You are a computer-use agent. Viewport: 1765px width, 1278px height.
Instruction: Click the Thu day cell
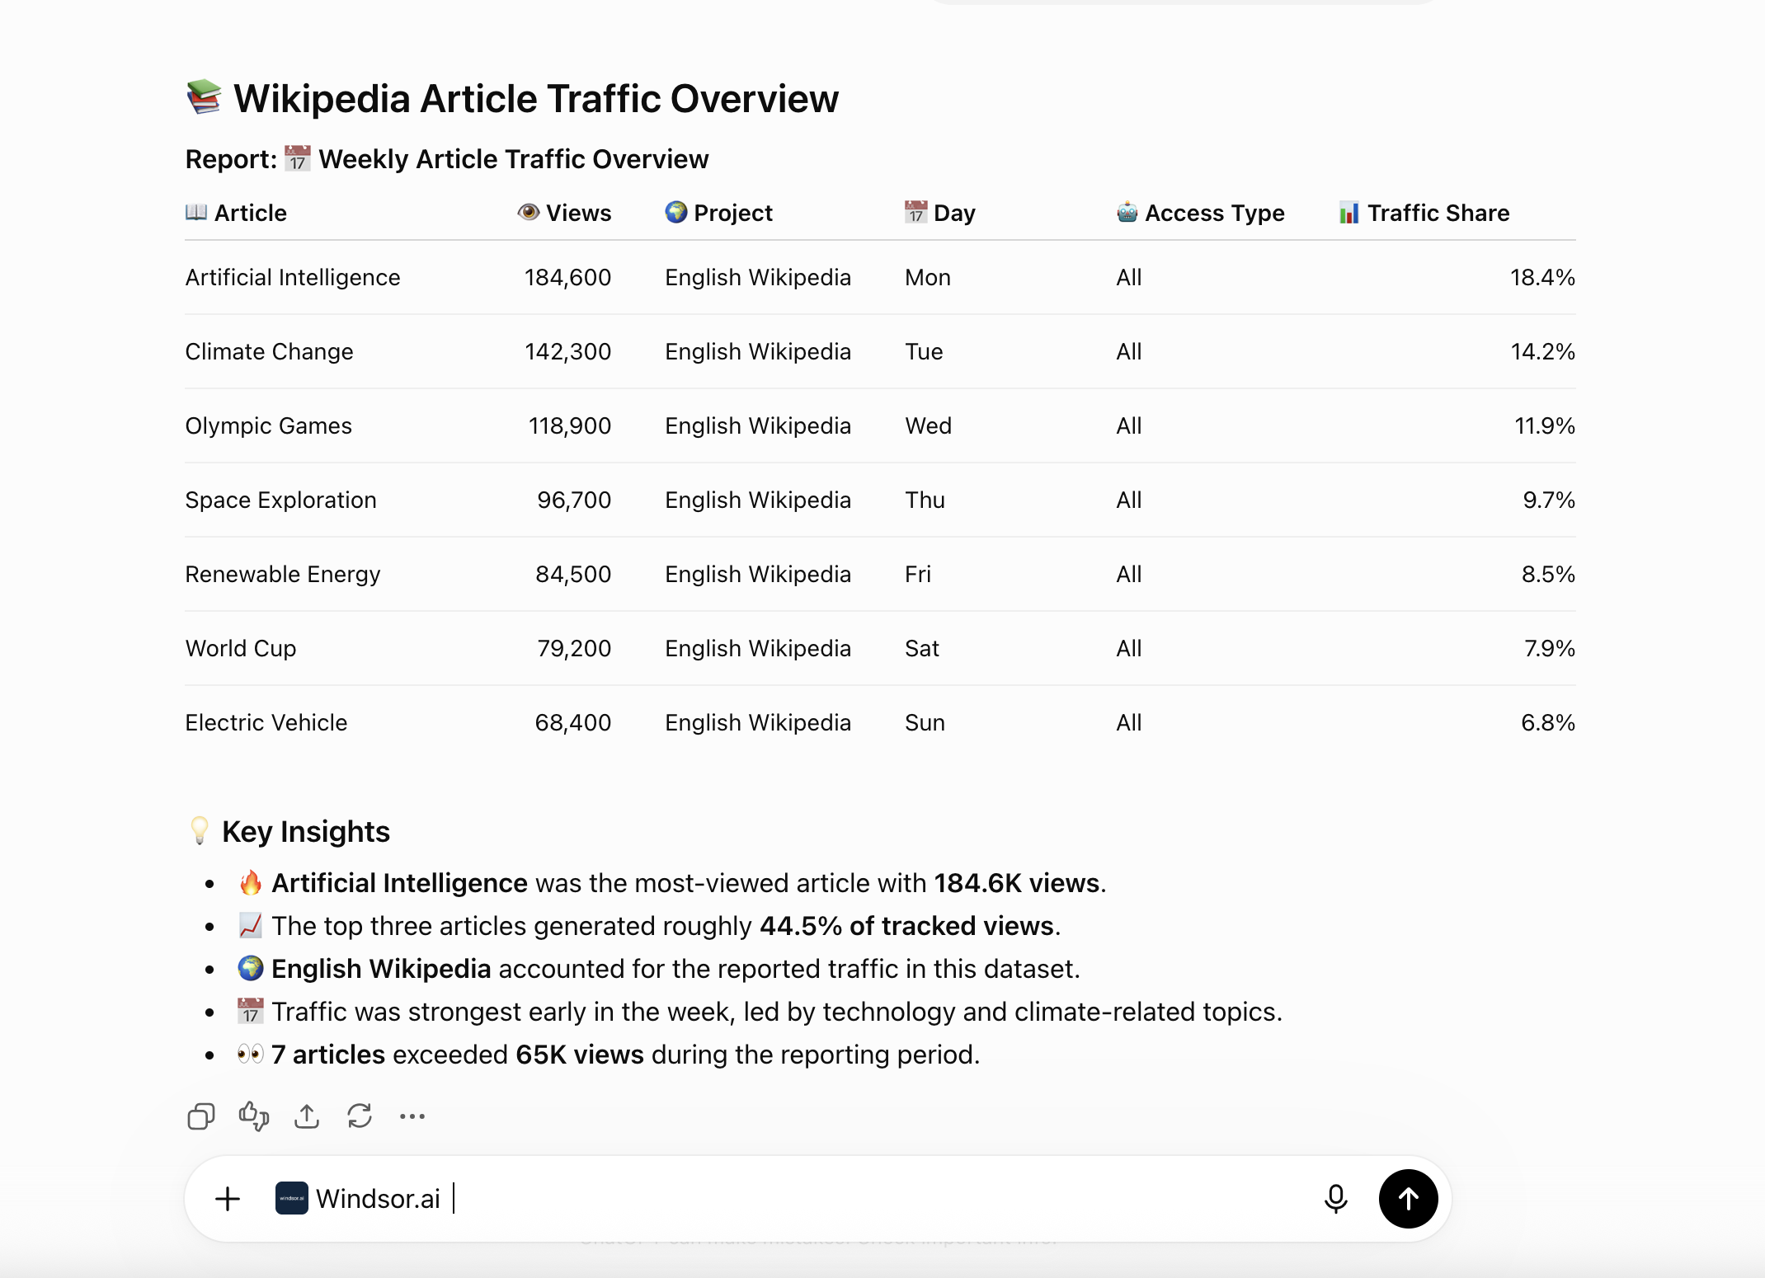click(x=925, y=500)
